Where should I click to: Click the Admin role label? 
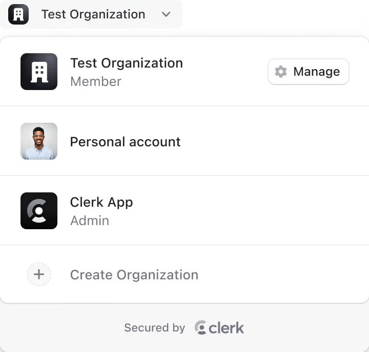(x=89, y=221)
